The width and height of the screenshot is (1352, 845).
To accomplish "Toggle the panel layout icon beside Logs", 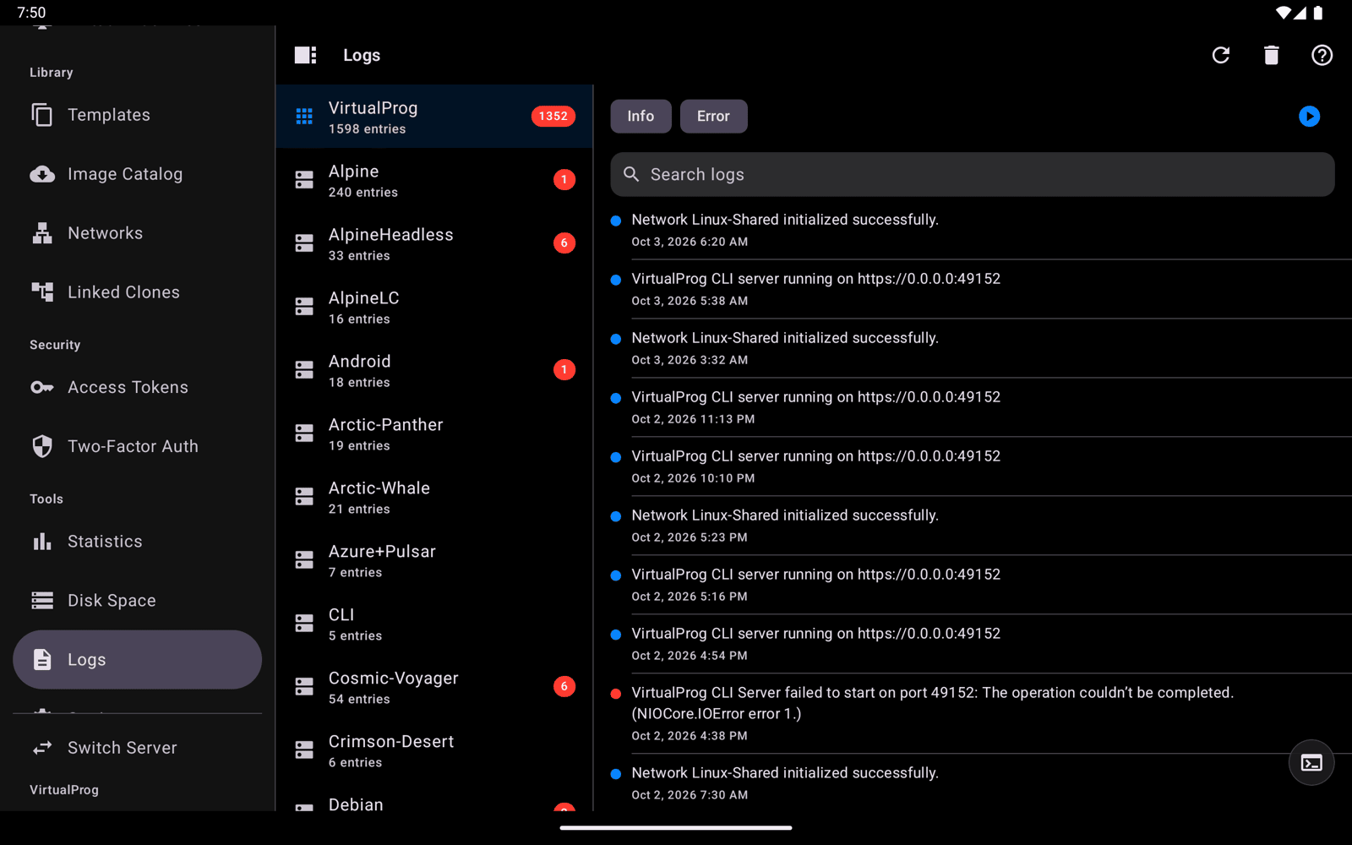I will click(305, 55).
